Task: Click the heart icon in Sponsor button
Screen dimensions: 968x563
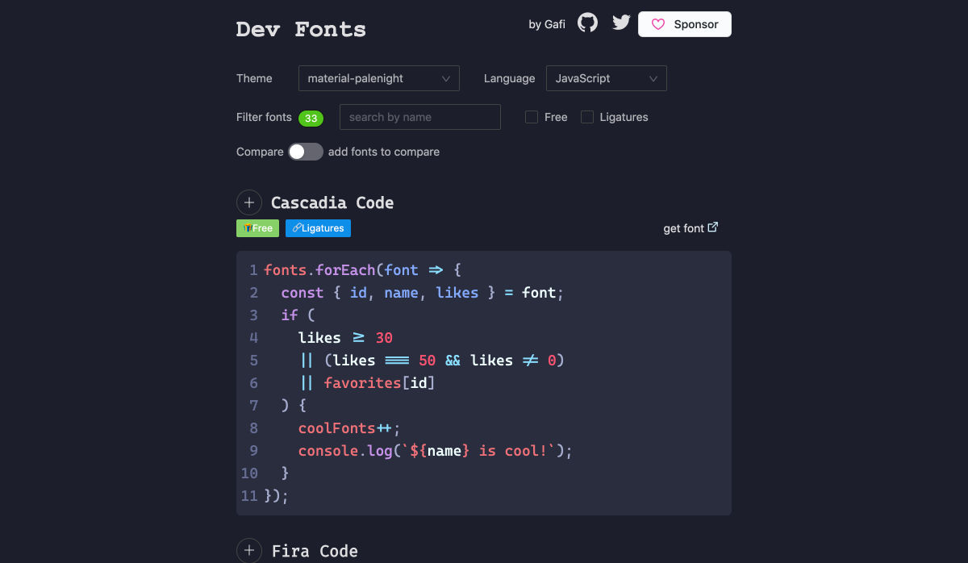Action: tap(658, 24)
